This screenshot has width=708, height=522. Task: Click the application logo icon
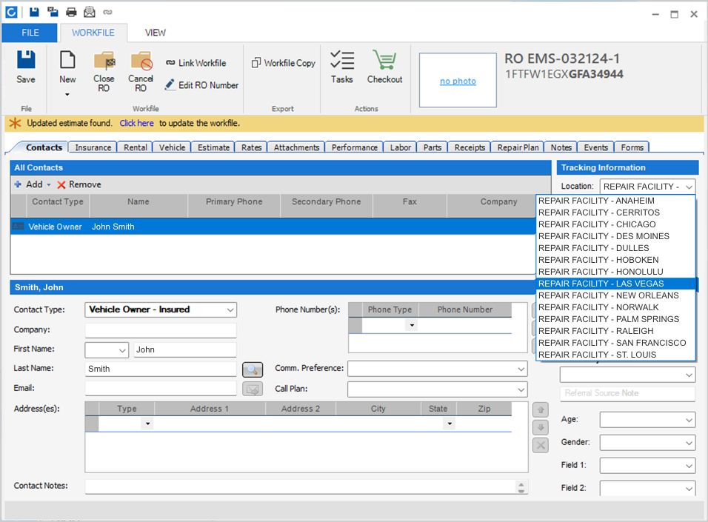pyautogui.click(x=11, y=12)
